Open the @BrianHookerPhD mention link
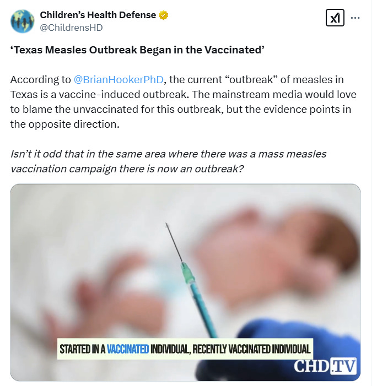Screen dimensions: 377x386 [x=119, y=79]
